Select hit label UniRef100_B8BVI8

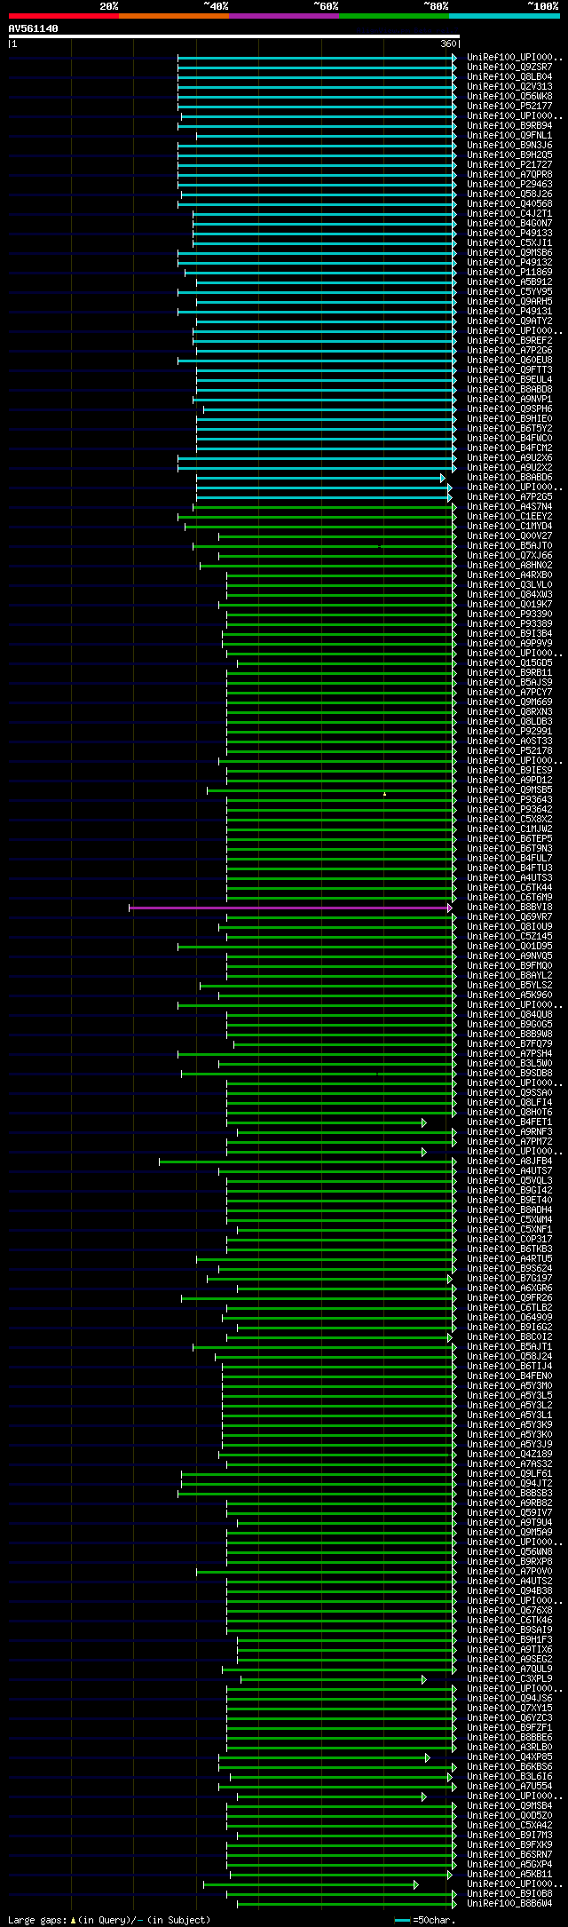pyautogui.click(x=509, y=907)
